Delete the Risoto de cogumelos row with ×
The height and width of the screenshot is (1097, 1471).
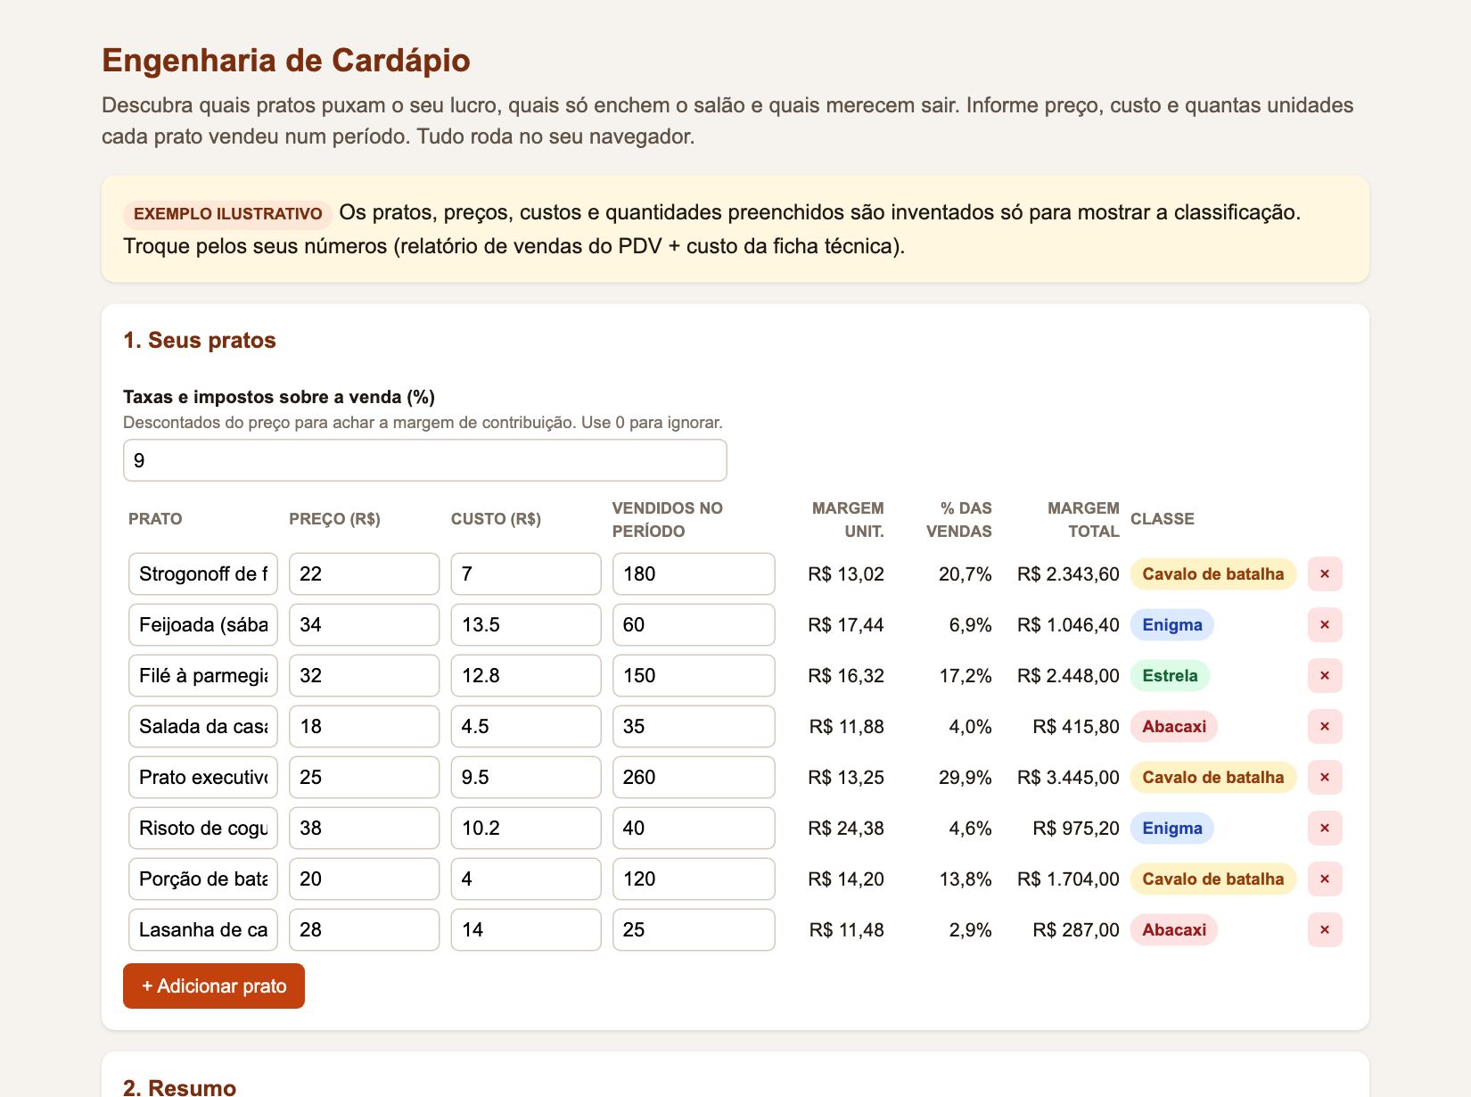point(1325,828)
